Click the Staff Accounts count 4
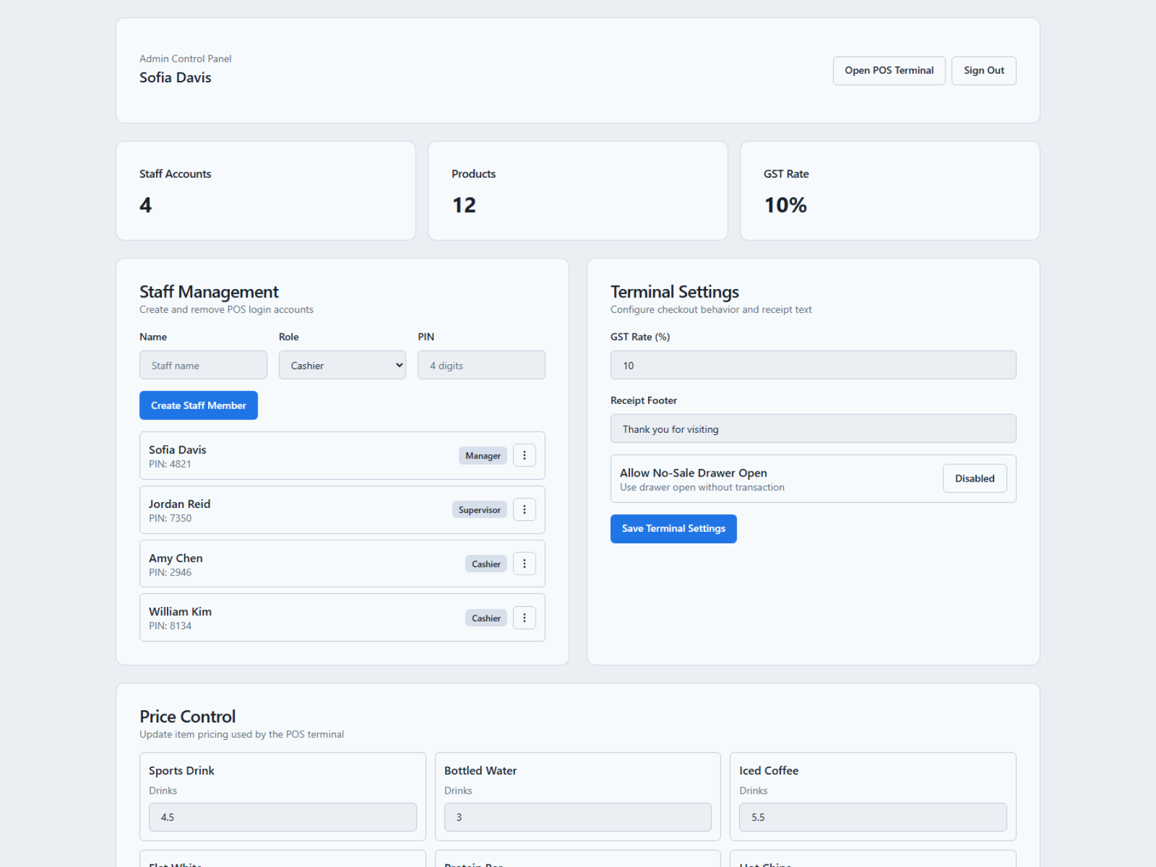The height and width of the screenshot is (867, 1156). point(146,205)
